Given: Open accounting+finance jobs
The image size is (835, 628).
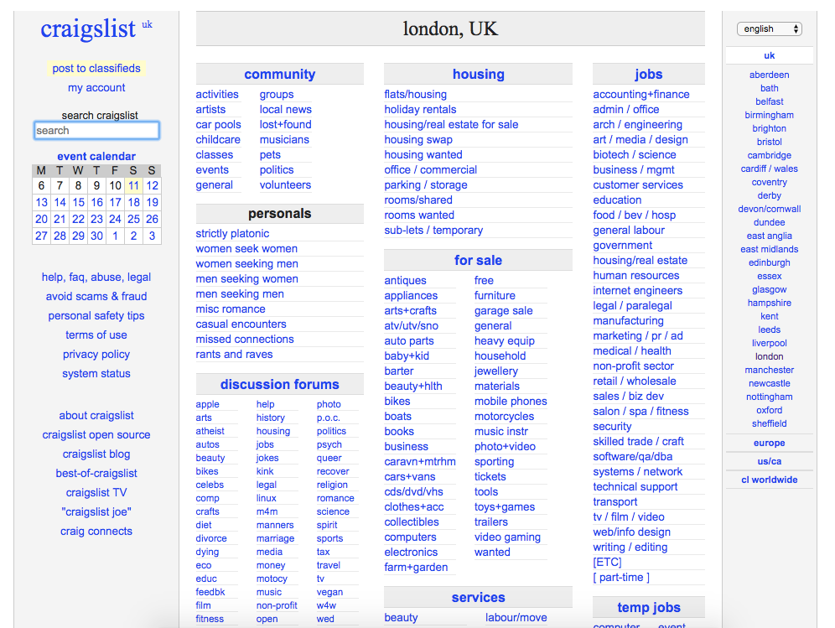Looking at the screenshot, I should 641,94.
